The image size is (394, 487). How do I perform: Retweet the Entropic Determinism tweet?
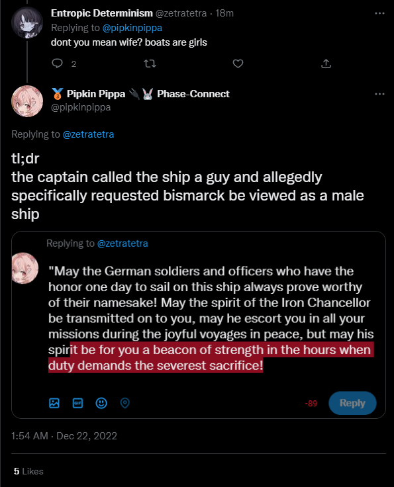tap(150, 64)
